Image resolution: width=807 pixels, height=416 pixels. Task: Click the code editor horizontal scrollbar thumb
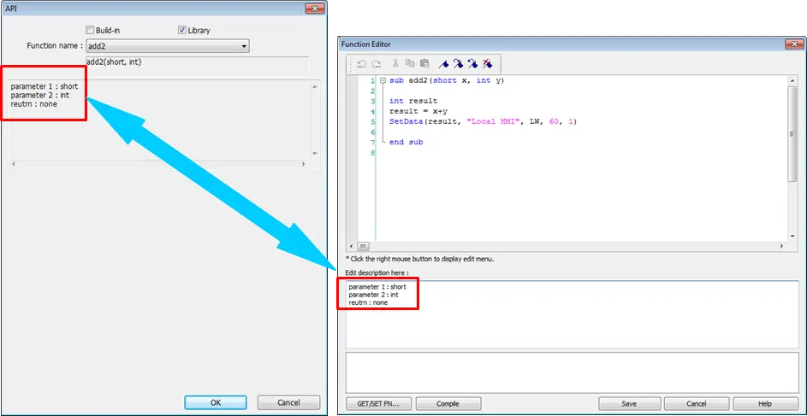pos(362,246)
